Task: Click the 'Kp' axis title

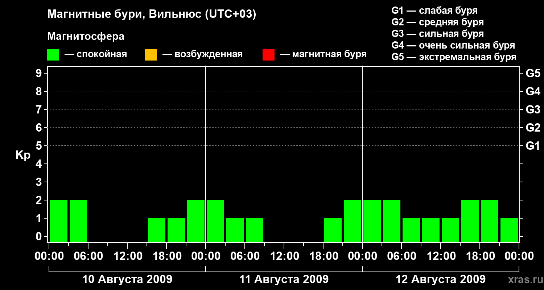Action: 23,155
